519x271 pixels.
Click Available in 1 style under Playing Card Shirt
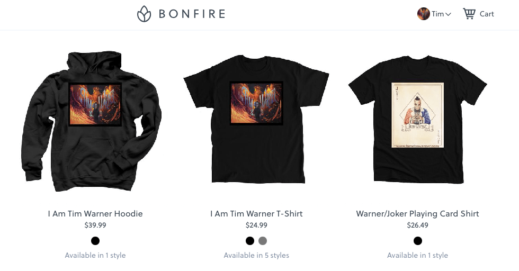418,256
